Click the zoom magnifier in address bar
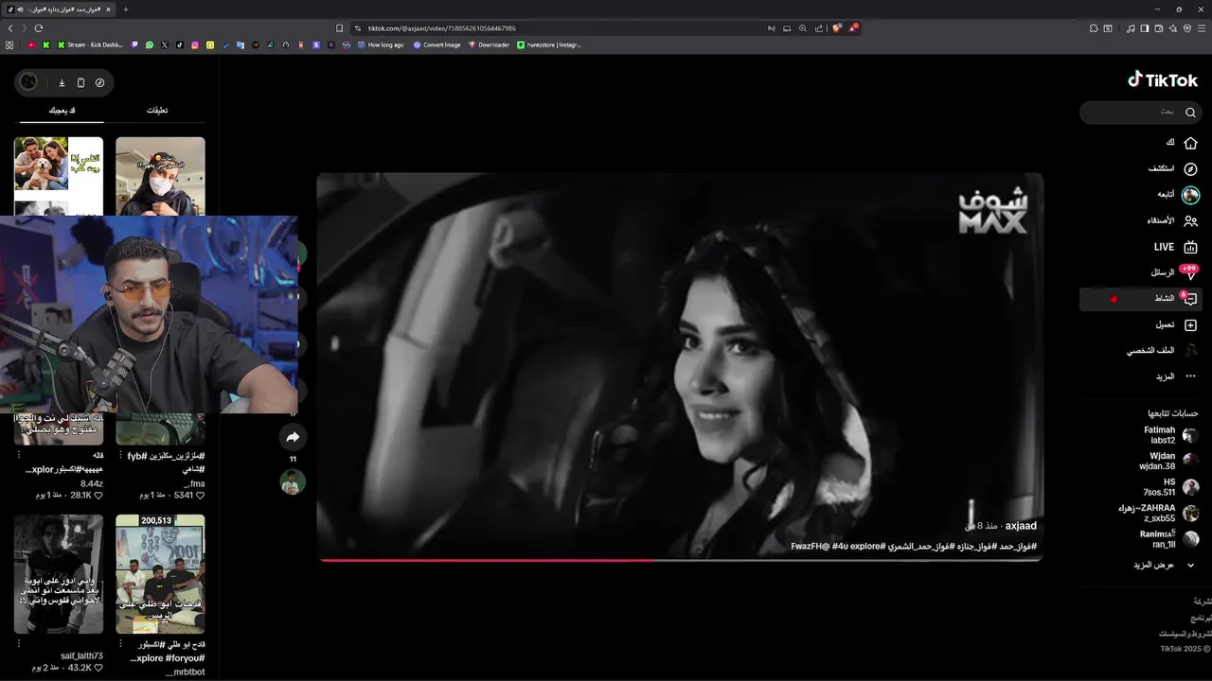 (x=803, y=28)
